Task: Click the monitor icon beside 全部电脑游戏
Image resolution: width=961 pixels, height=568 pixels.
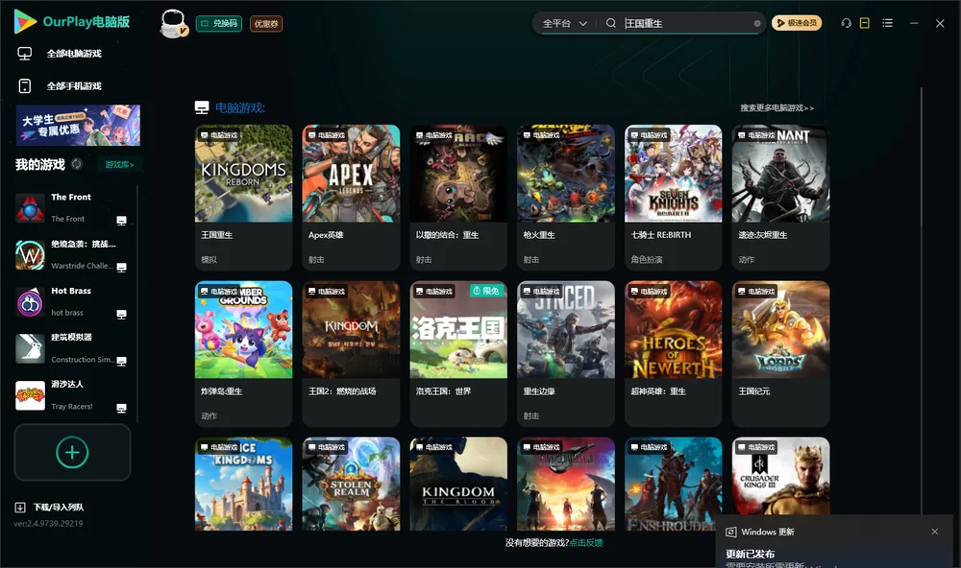Action: coord(25,54)
